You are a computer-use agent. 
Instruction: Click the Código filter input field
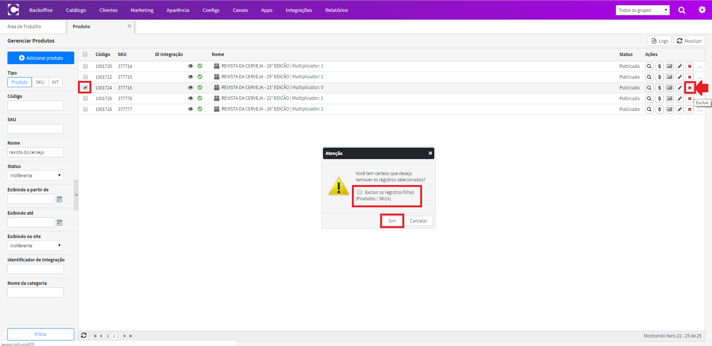[36, 106]
